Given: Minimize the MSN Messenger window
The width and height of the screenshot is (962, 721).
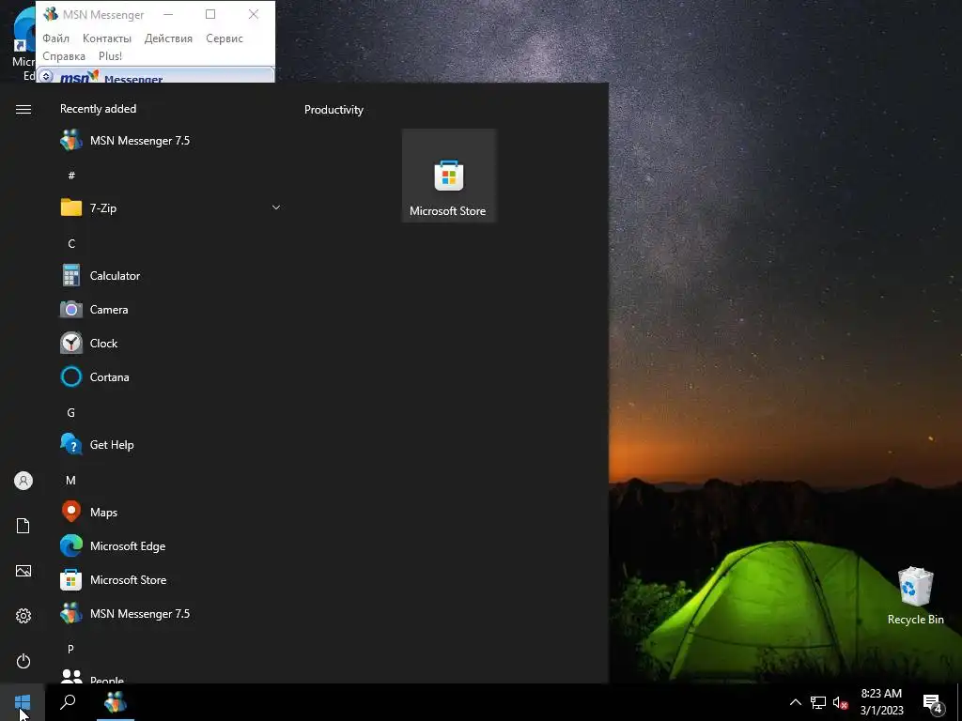Looking at the screenshot, I should (x=167, y=14).
